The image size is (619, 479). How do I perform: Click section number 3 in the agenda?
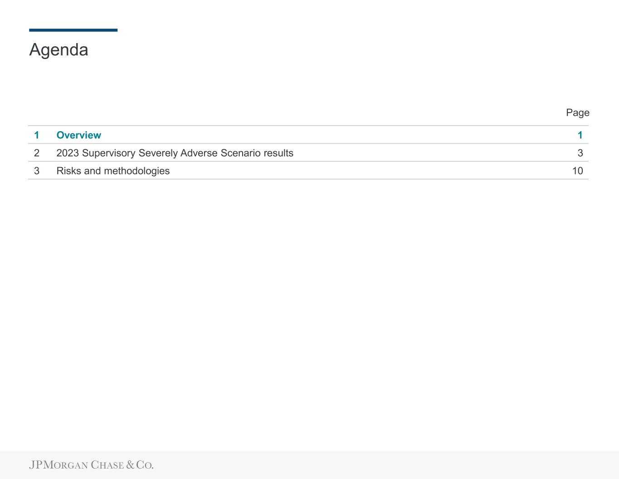(37, 171)
